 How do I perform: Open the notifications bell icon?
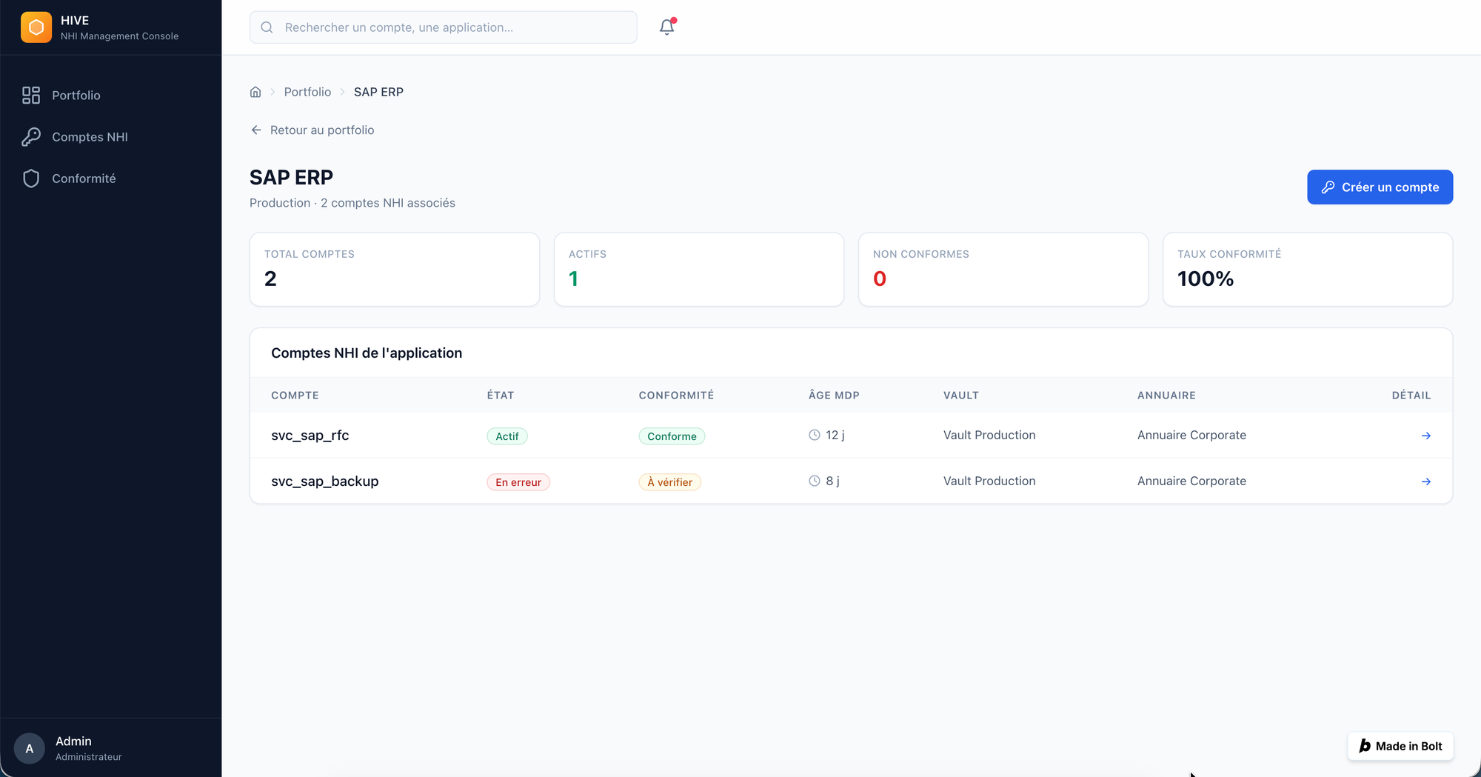pyautogui.click(x=666, y=27)
